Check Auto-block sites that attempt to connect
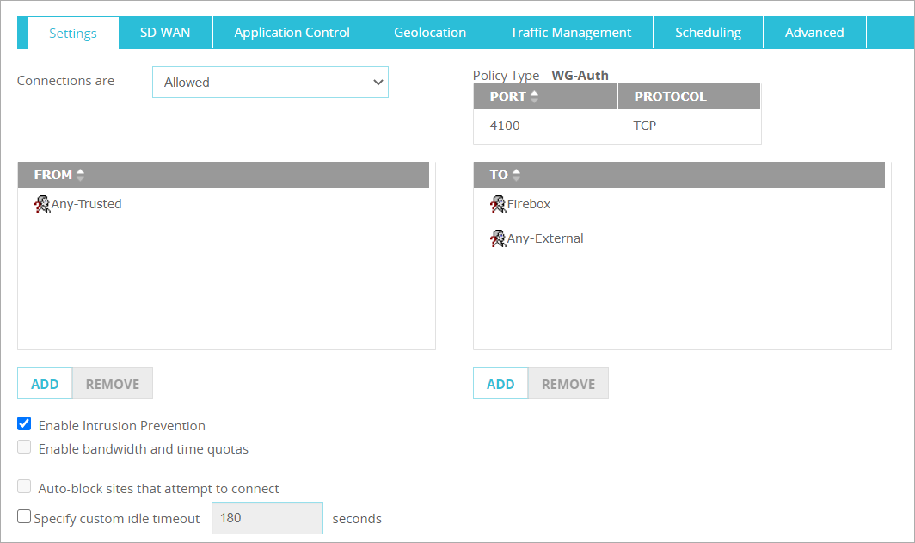Viewport: 915px width, 543px height. tap(25, 487)
